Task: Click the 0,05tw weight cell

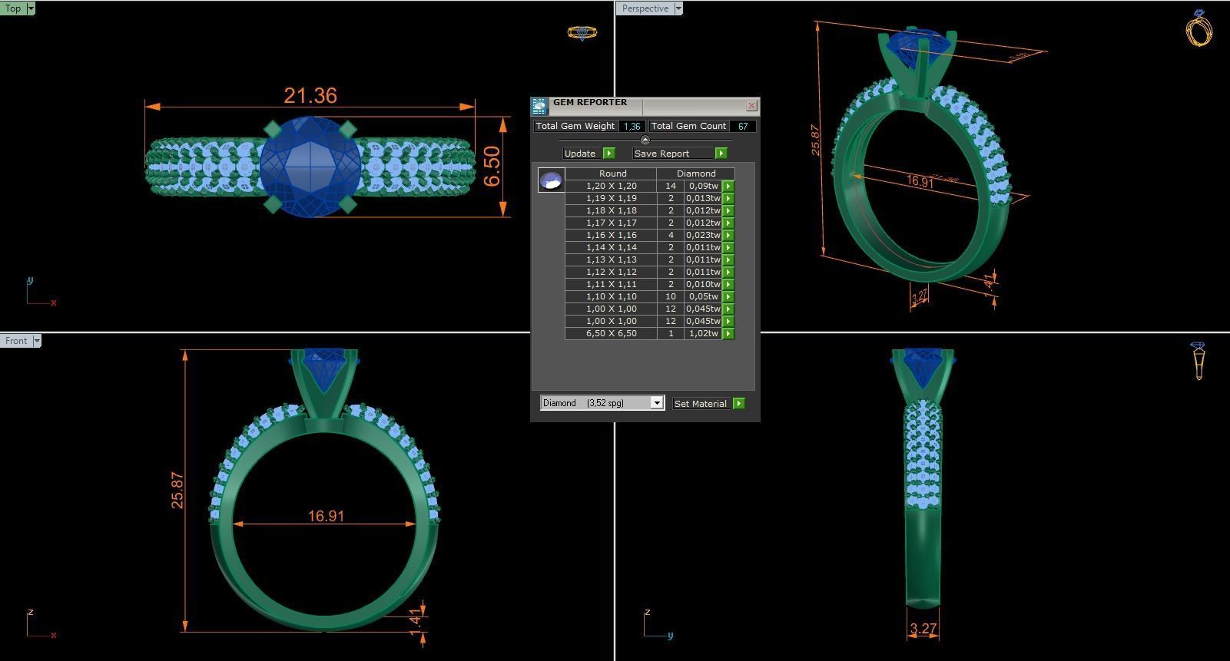Action: [703, 296]
